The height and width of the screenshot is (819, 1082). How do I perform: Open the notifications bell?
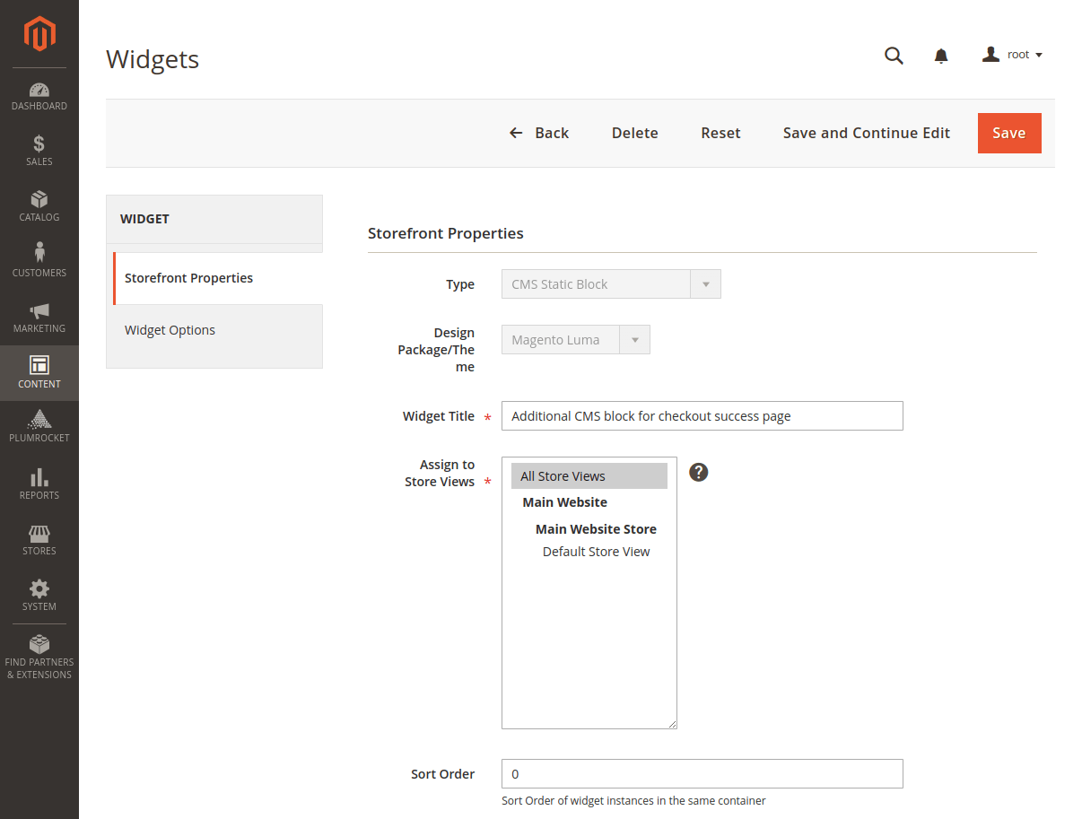coord(941,57)
